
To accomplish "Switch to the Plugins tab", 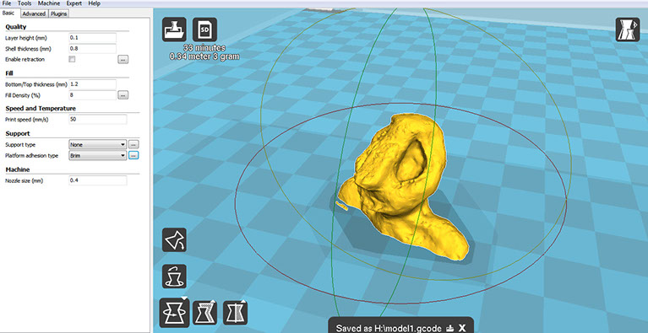I will click(x=58, y=13).
